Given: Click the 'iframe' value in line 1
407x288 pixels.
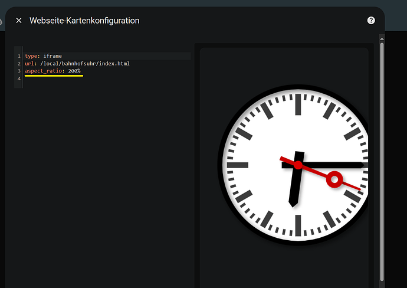Looking at the screenshot, I should pyautogui.click(x=52, y=56).
